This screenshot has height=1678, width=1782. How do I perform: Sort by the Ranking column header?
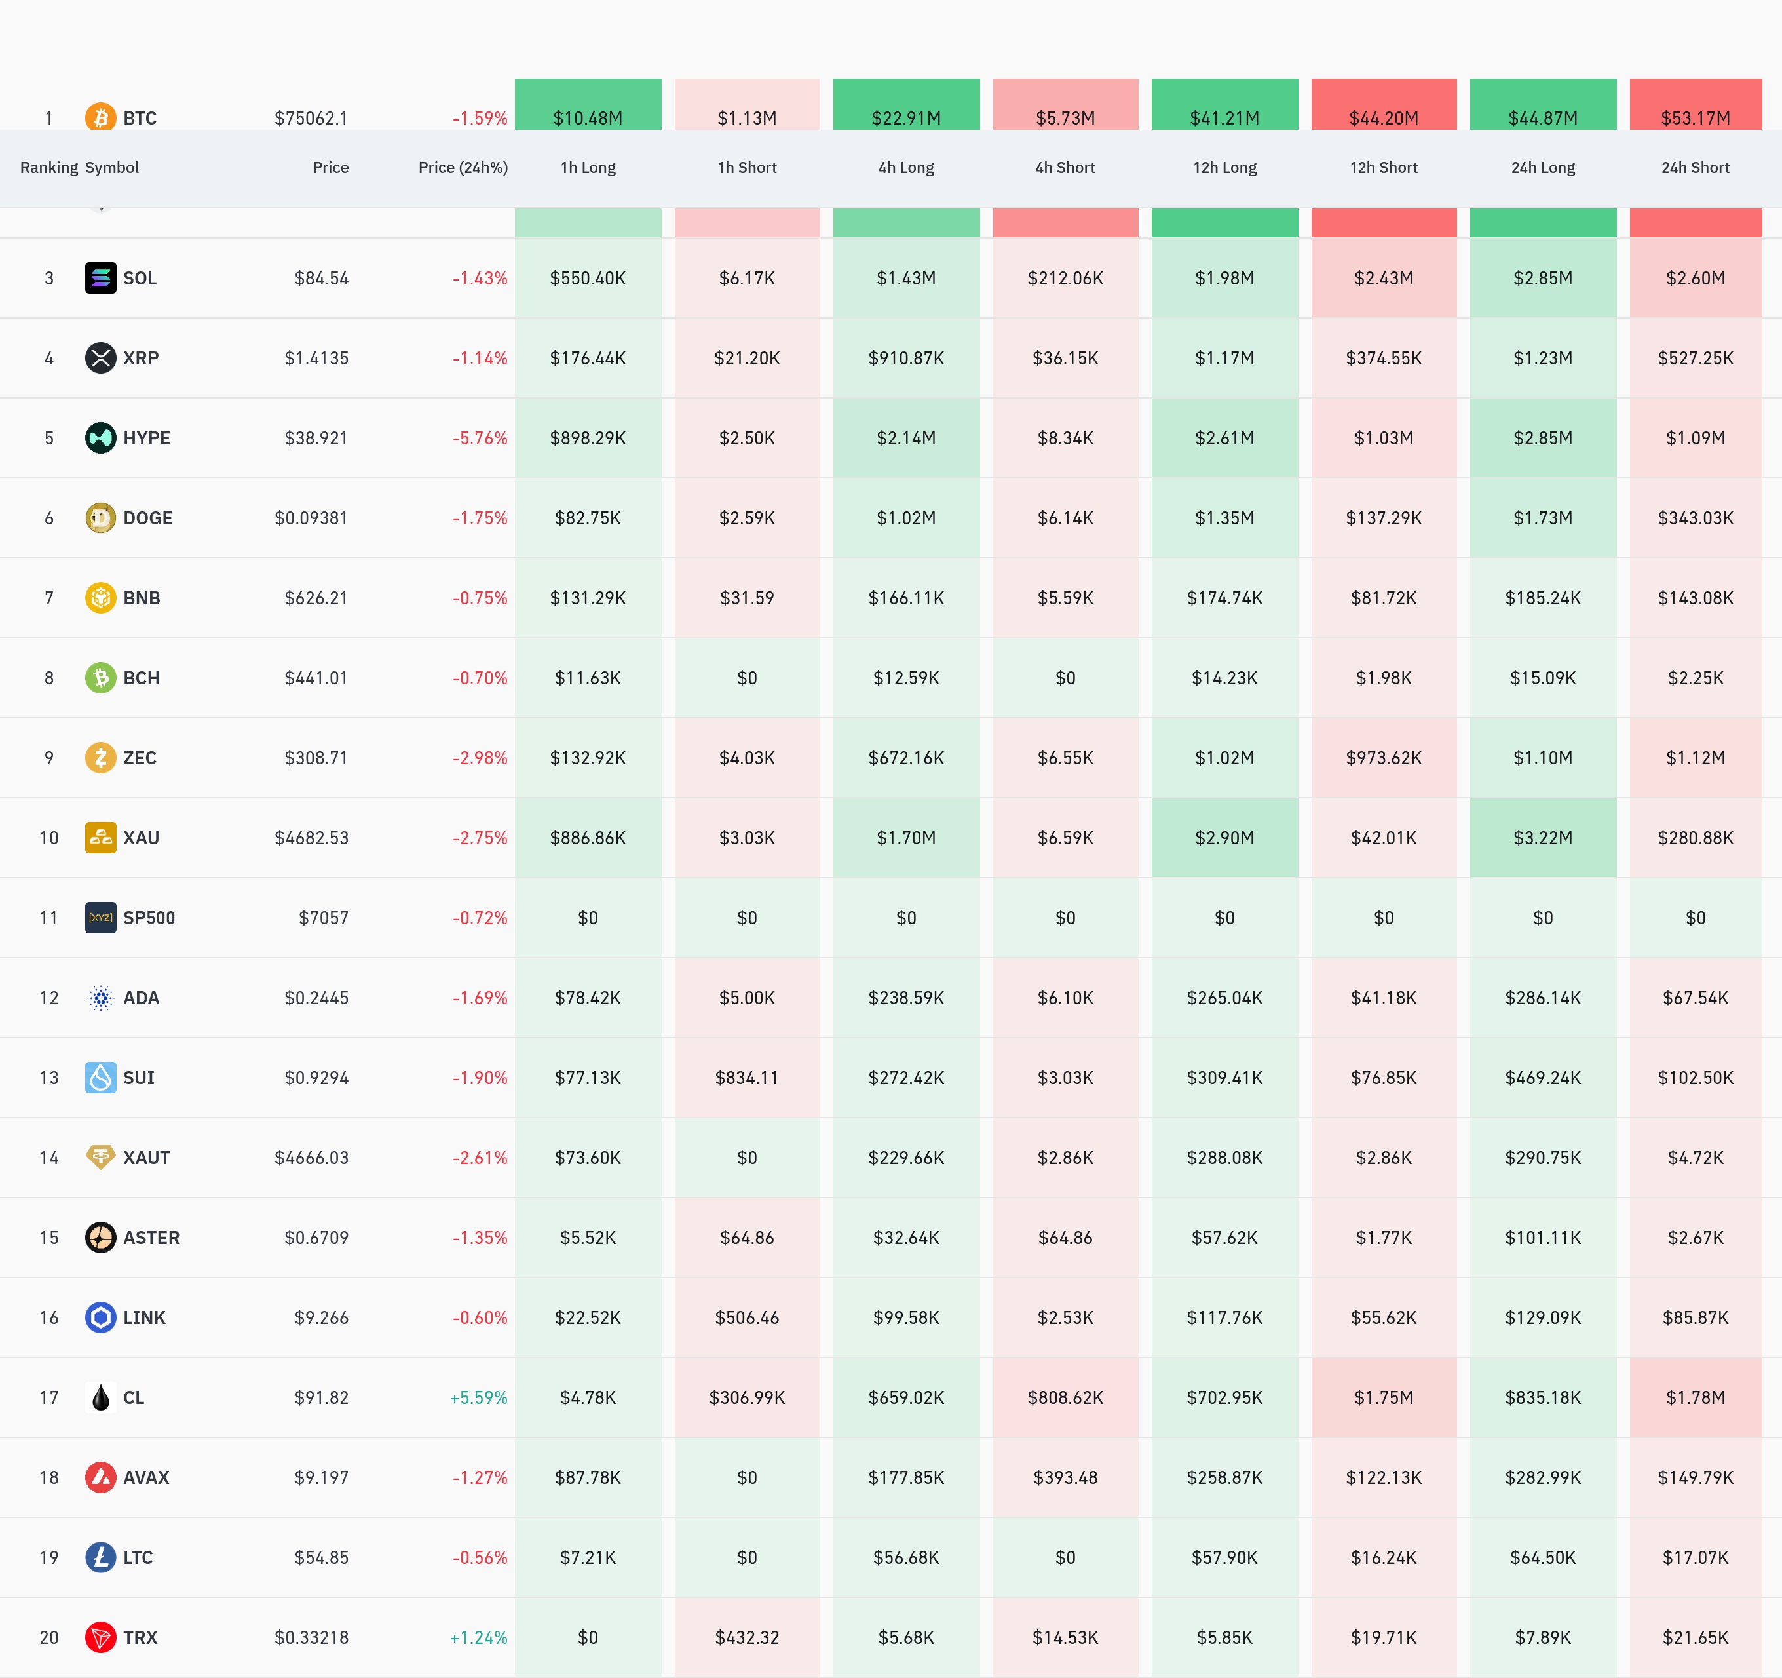pyautogui.click(x=48, y=168)
